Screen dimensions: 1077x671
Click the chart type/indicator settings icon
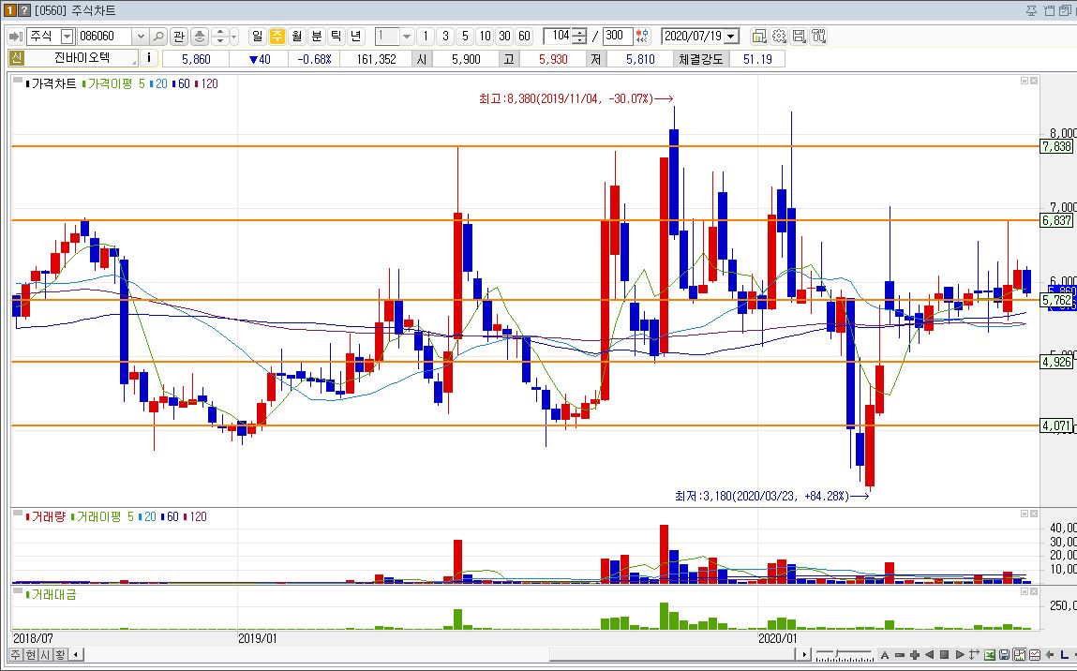[x=759, y=36]
